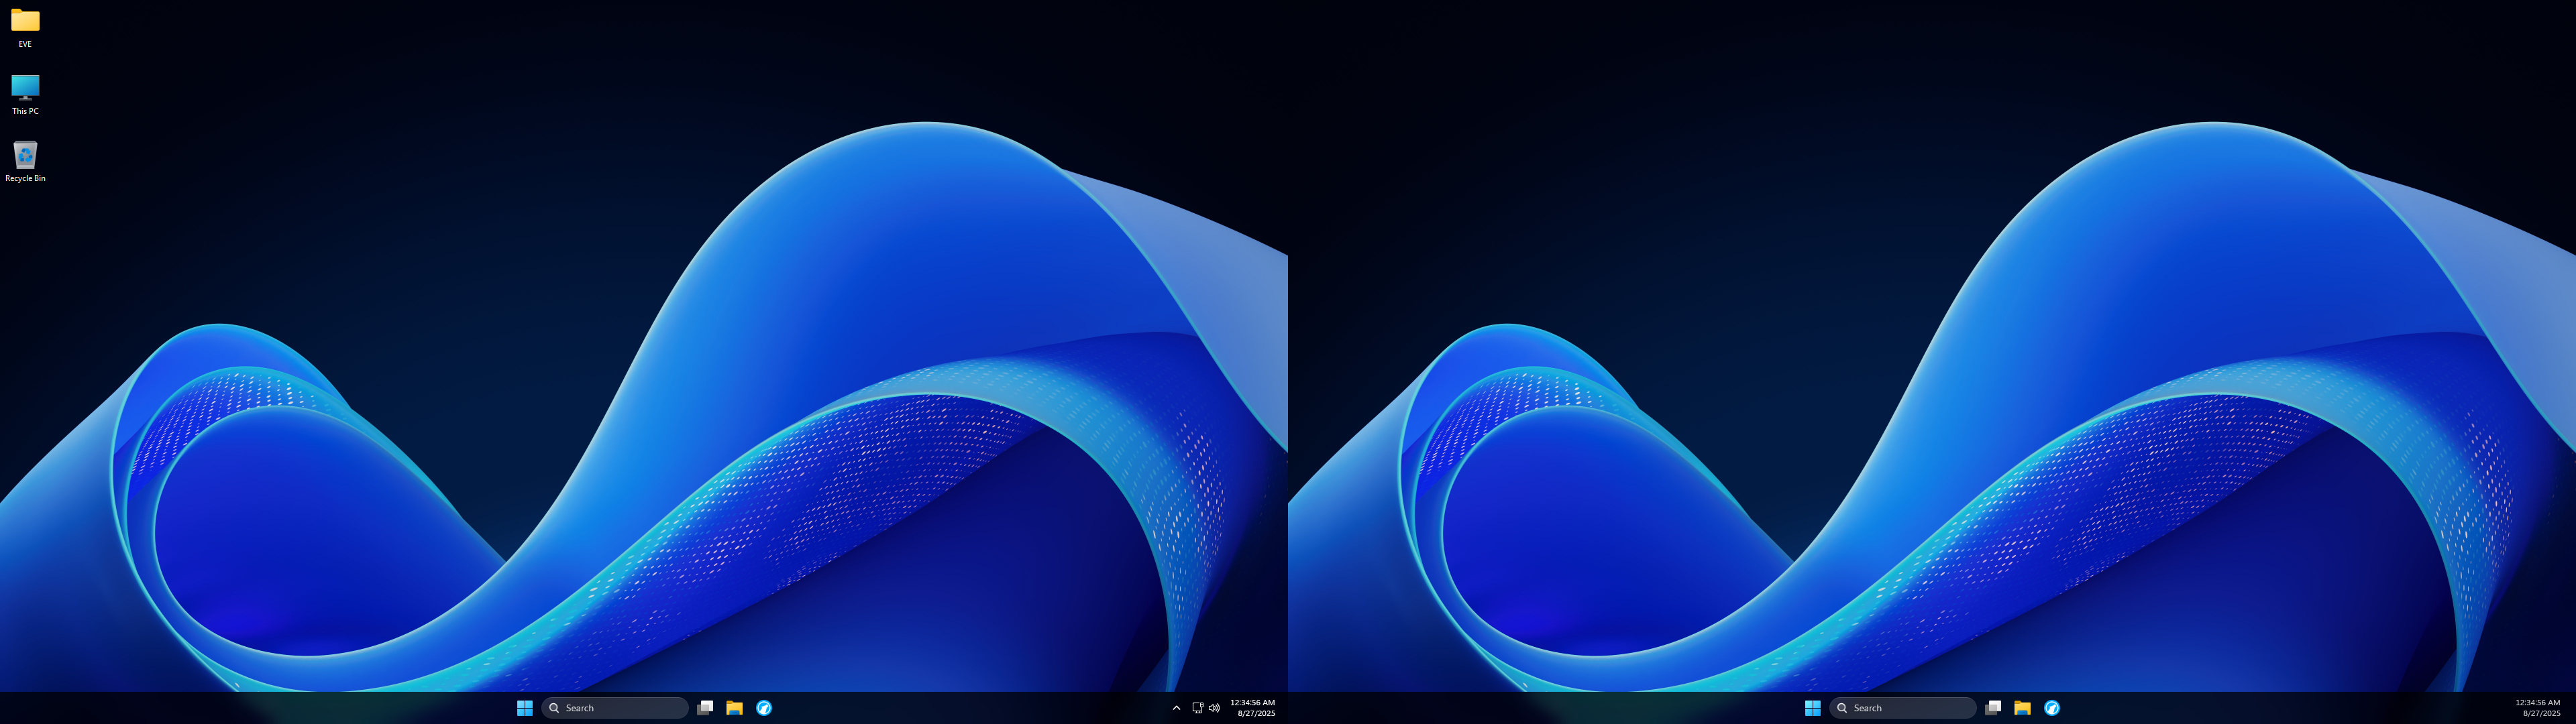Open the clock and date on the right monitor's taskbar
2576x724 pixels.
click(x=2538, y=708)
